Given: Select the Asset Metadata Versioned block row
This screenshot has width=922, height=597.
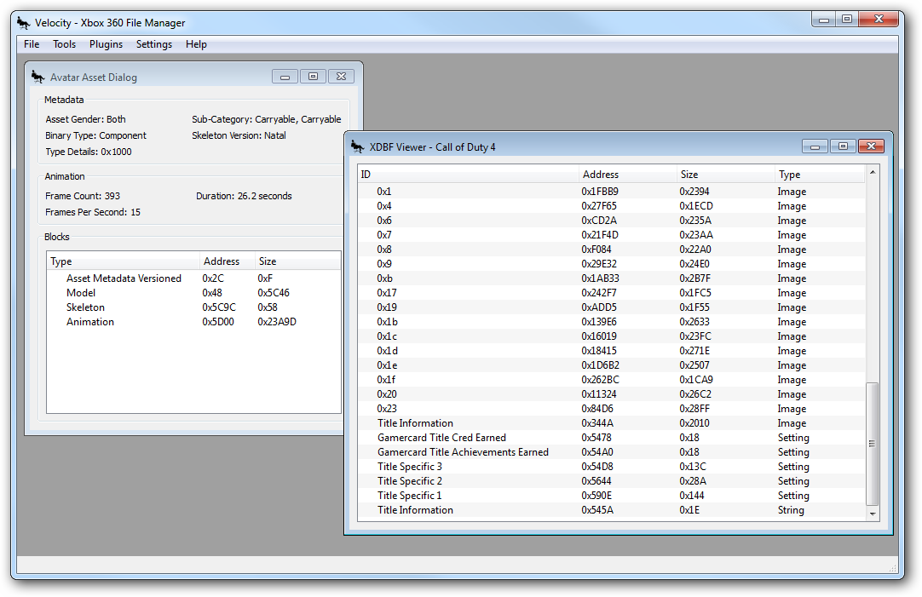Looking at the screenshot, I should [193, 278].
